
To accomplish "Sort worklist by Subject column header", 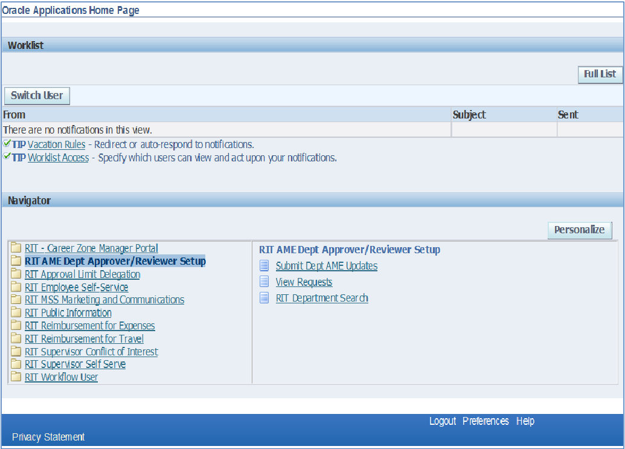I will [x=469, y=115].
